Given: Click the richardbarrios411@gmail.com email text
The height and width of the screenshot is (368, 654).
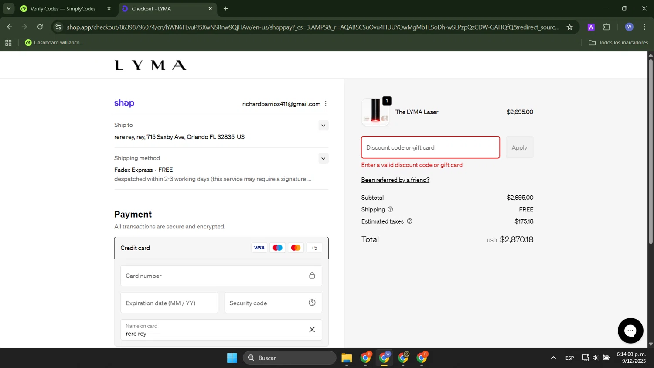Looking at the screenshot, I should pos(281,104).
